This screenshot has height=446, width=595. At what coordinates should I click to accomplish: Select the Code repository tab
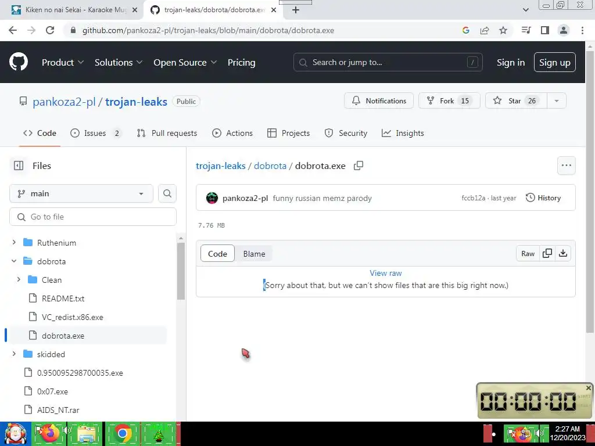tap(40, 133)
